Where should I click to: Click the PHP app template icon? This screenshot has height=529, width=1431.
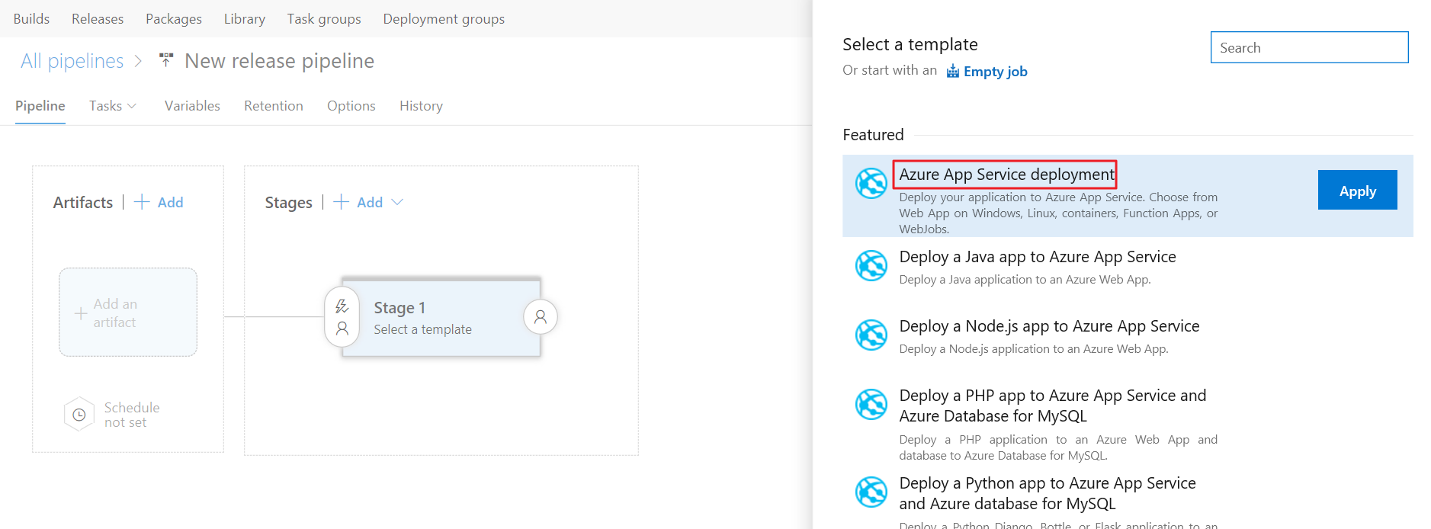(871, 405)
